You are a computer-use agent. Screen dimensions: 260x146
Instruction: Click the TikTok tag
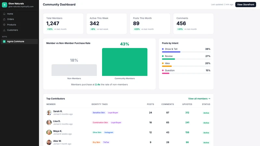click(106, 142)
